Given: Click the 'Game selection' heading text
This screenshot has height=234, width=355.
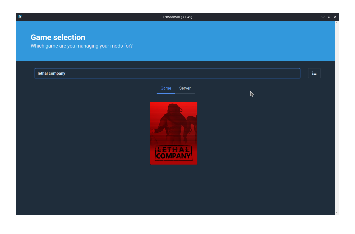Looking at the screenshot, I should [x=58, y=37].
